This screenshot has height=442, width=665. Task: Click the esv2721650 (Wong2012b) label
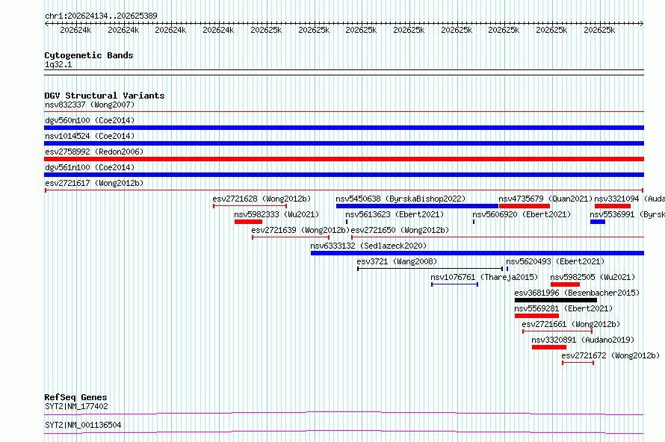point(400,230)
